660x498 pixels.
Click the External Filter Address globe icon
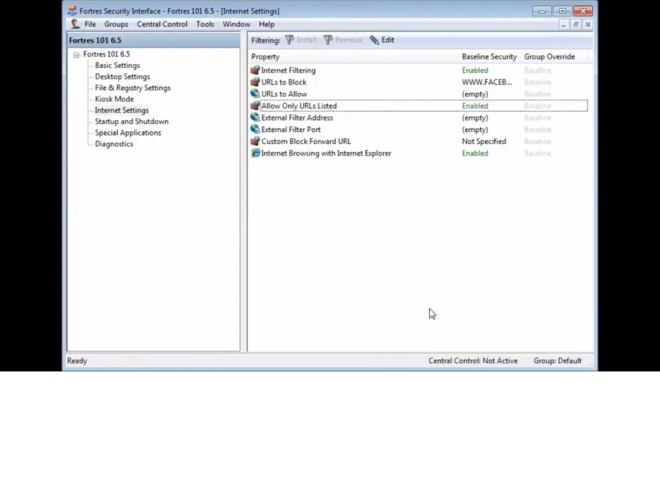coord(256,118)
